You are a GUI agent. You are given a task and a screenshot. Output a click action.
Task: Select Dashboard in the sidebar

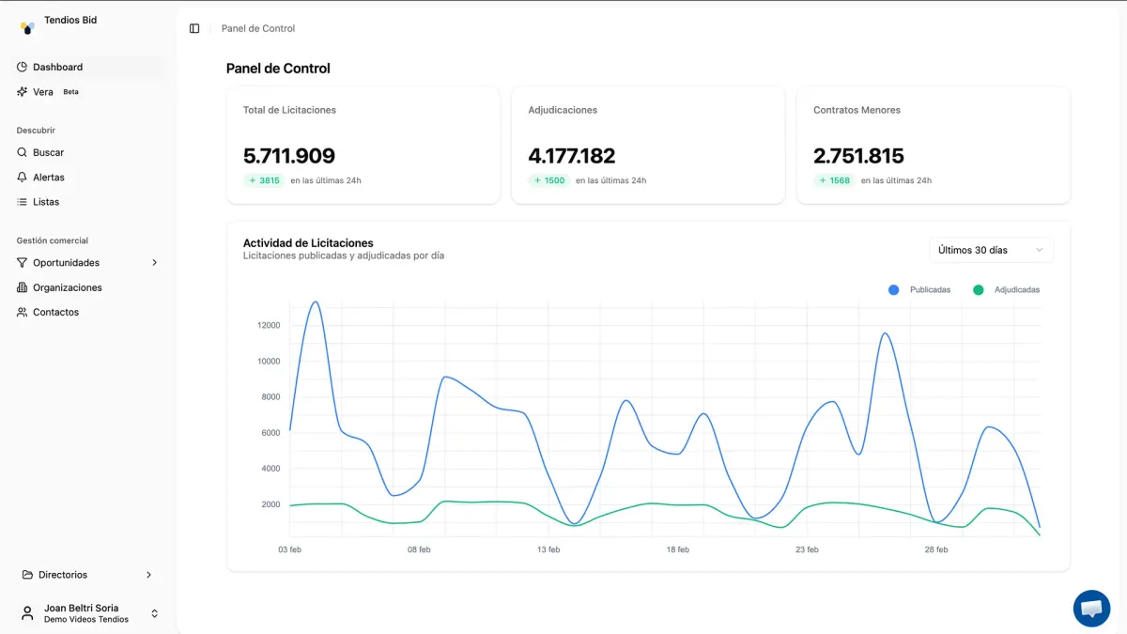(58, 67)
